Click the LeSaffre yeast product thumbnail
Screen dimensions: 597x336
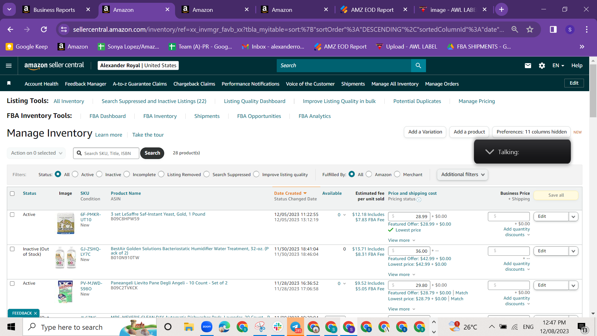click(66, 223)
